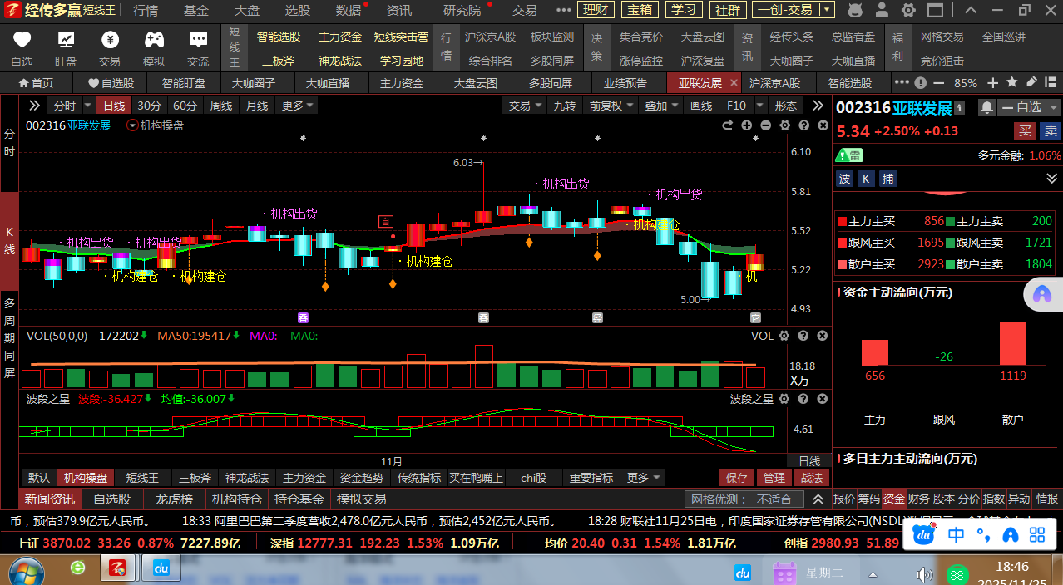The image size is (1063, 585).
Task: Toggle the 波 button in quote panel
Action: pos(845,179)
